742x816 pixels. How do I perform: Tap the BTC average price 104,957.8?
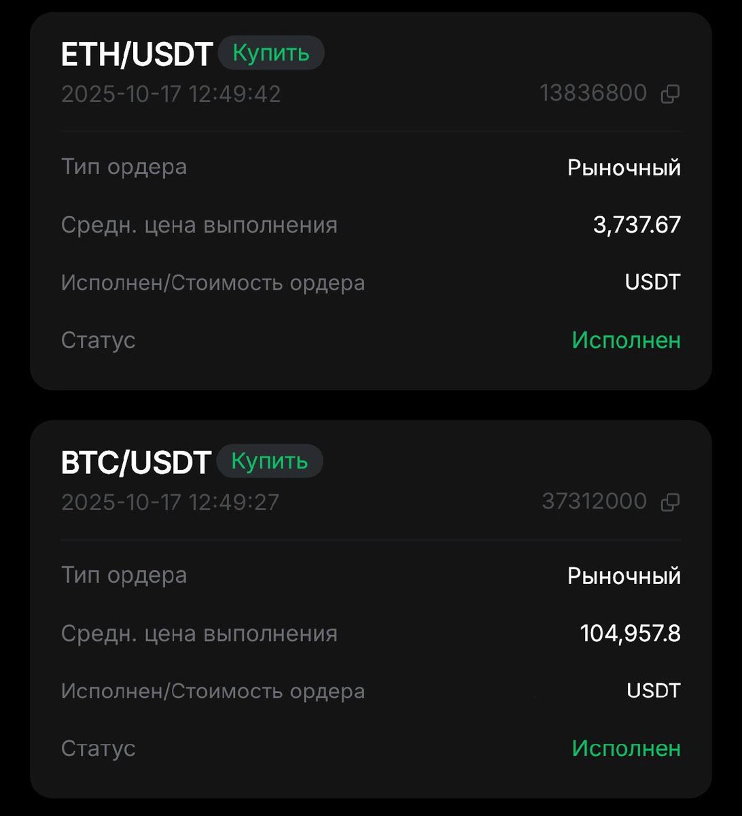[x=630, y=634]
